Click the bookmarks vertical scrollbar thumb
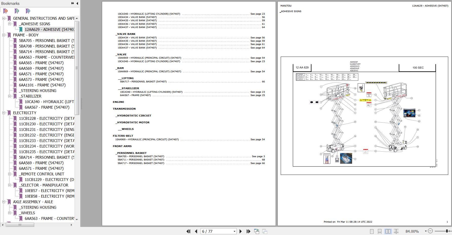Image resolution: width=452 pixels, height=235 pixels. coord(77,68)
